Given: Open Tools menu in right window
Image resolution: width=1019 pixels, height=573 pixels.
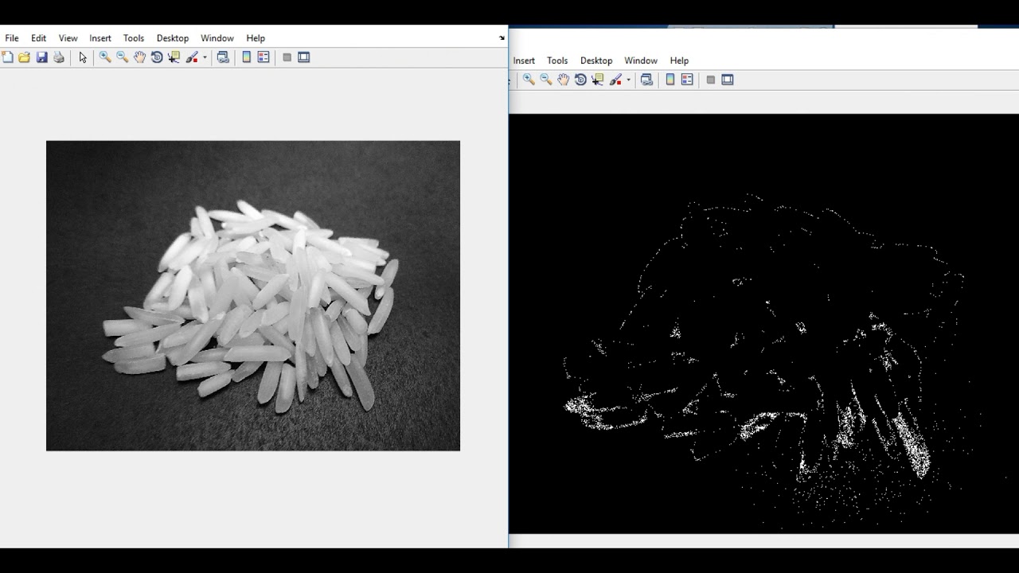Looking at the screenshot, I should point(557,60).
